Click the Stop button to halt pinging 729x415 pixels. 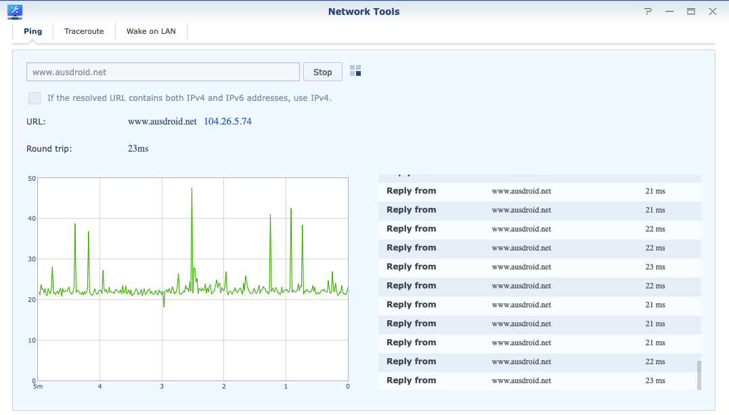[x=323, y=72]
